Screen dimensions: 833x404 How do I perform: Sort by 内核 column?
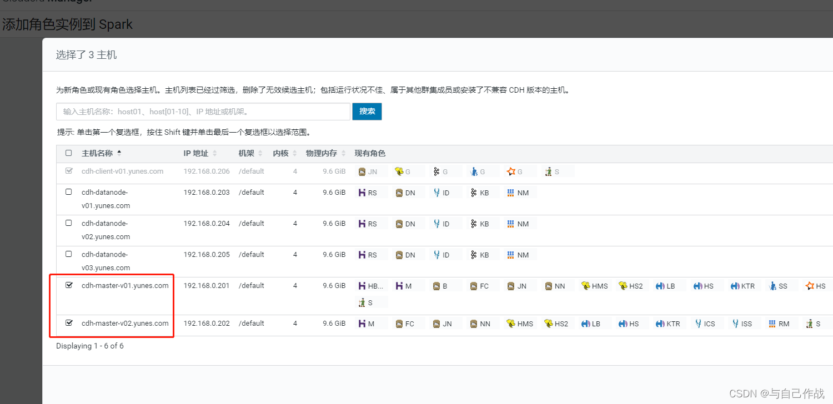tap(285, 153)
